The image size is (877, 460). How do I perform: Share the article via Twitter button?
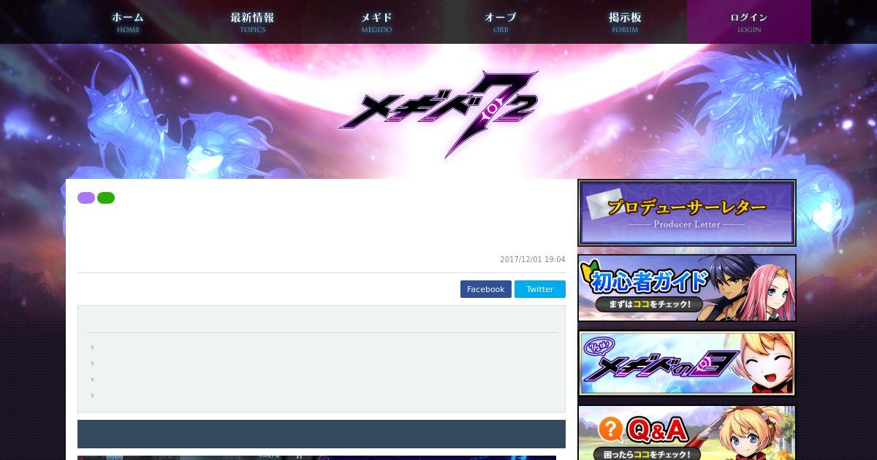pos(540,289)
